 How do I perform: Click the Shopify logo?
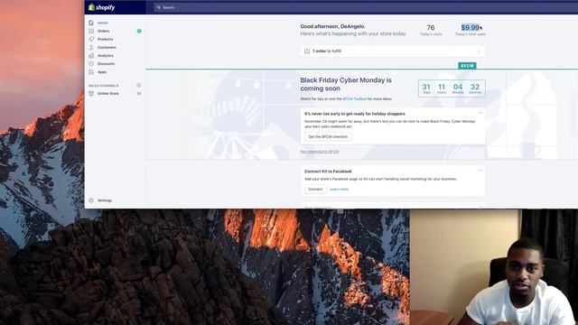(101, 7)
